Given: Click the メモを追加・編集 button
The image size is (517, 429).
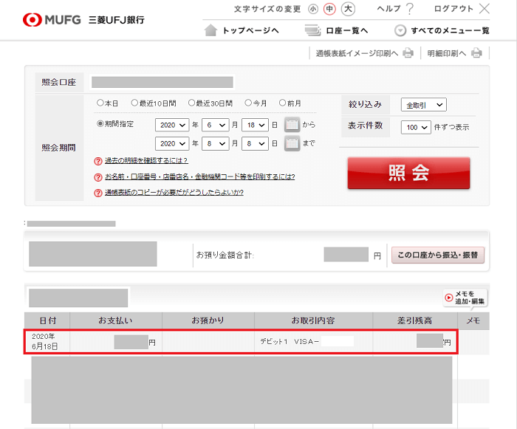Looking at the screenshot, I should tap(464, 298).
